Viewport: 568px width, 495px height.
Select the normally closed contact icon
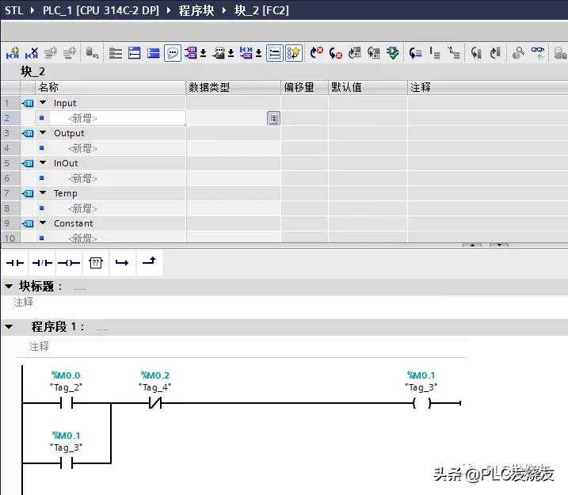pos(42,263)
